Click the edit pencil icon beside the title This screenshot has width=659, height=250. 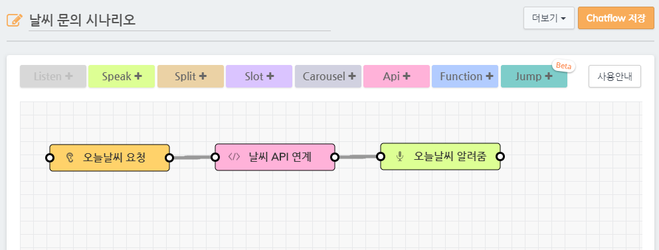[x=15, y=20]
